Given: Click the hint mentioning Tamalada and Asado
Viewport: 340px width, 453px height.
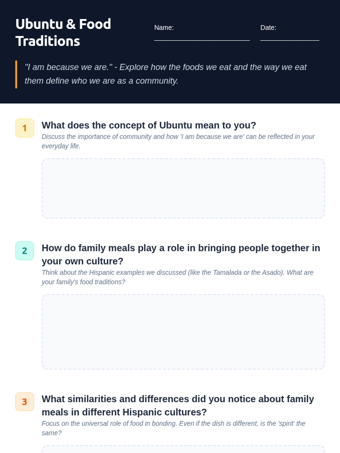Looking at the screenshot, I should pyautogui.click(x=177, y=277).
